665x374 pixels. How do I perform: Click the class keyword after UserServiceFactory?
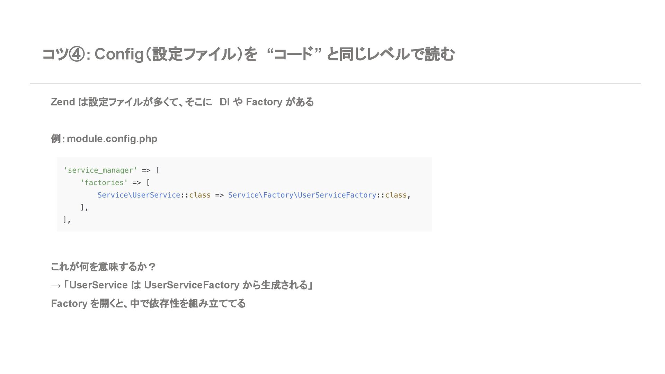396,195
